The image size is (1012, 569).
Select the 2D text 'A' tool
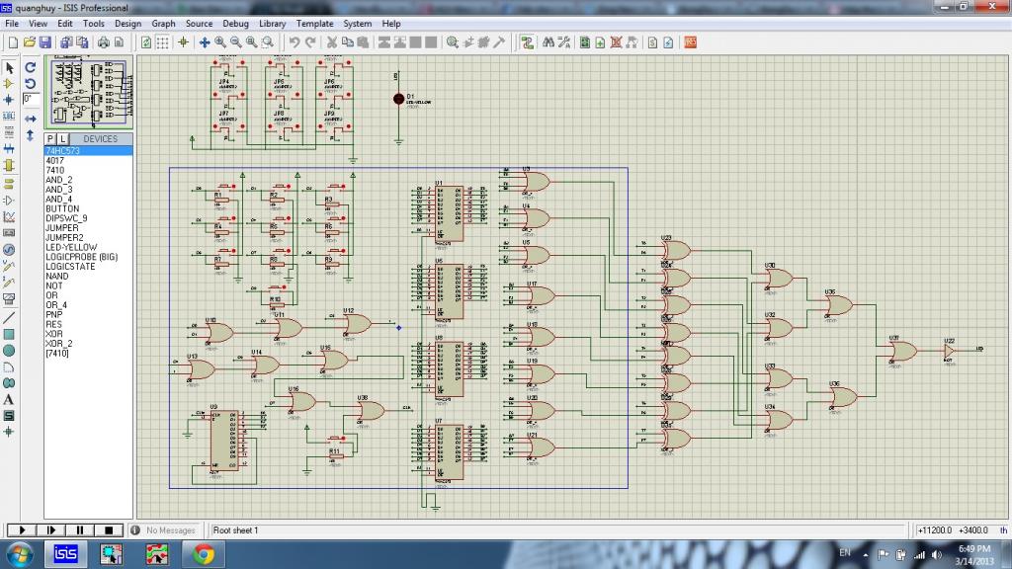[9, 399]
